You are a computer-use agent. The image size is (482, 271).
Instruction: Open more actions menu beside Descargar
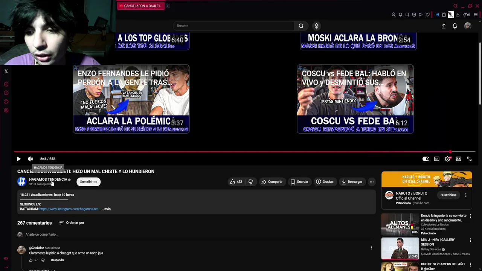click(371, 182)
